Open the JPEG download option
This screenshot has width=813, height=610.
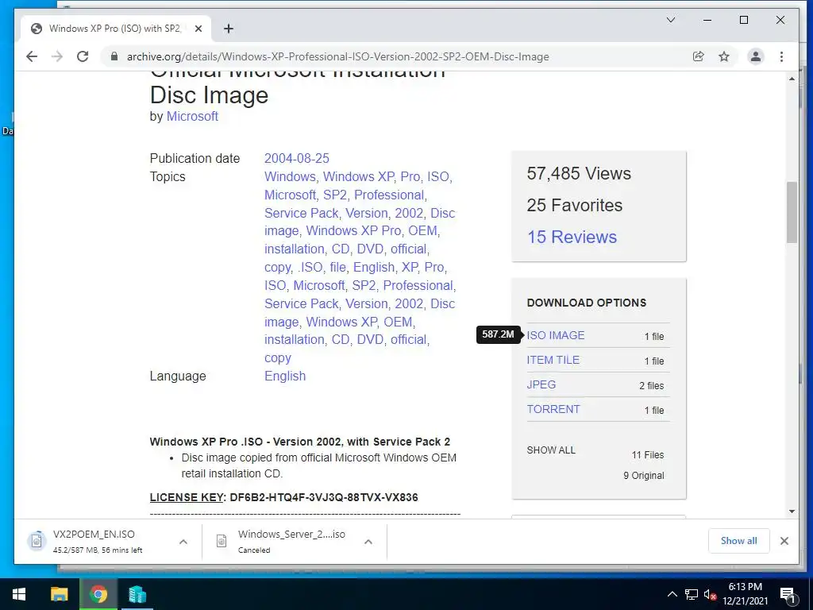click(x=541, y=385)
